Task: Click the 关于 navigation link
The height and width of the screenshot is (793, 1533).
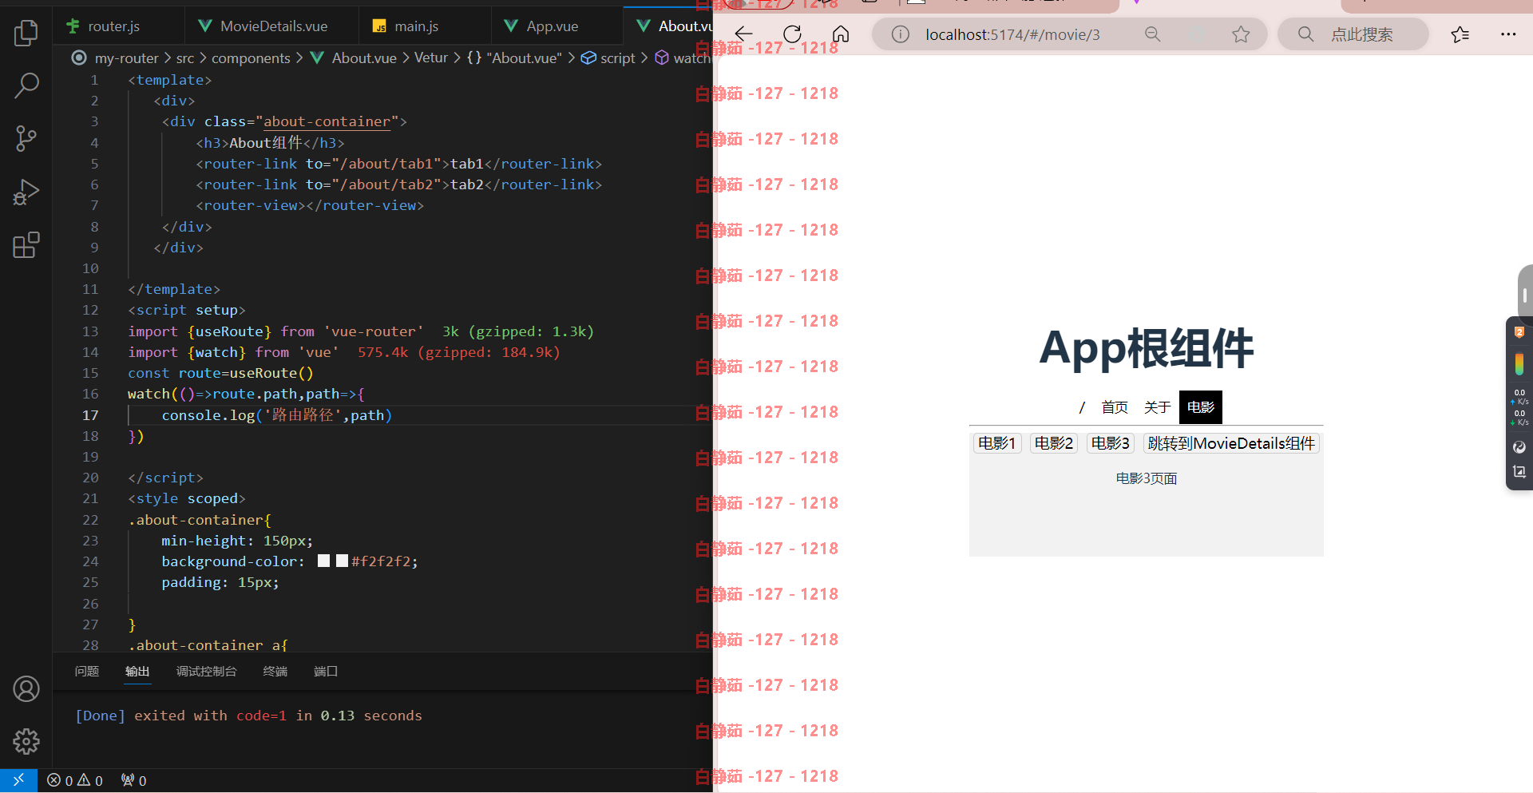Action: [x=1157, y=407]
